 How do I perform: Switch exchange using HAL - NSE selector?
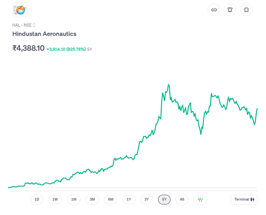pos(24,25)
